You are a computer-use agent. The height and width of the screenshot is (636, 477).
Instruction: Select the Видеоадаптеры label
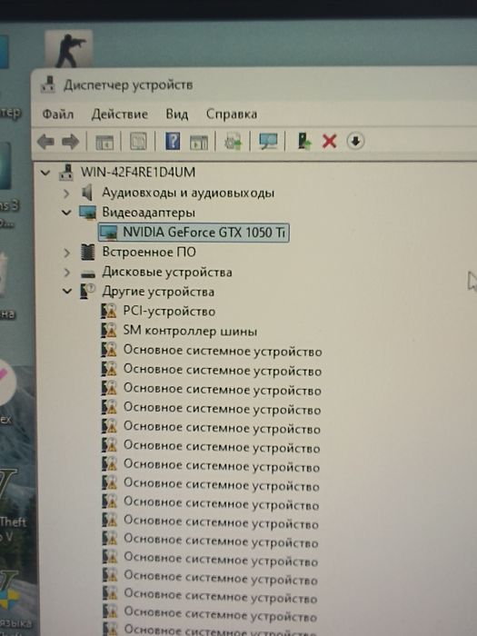click(x=148, y=213)
